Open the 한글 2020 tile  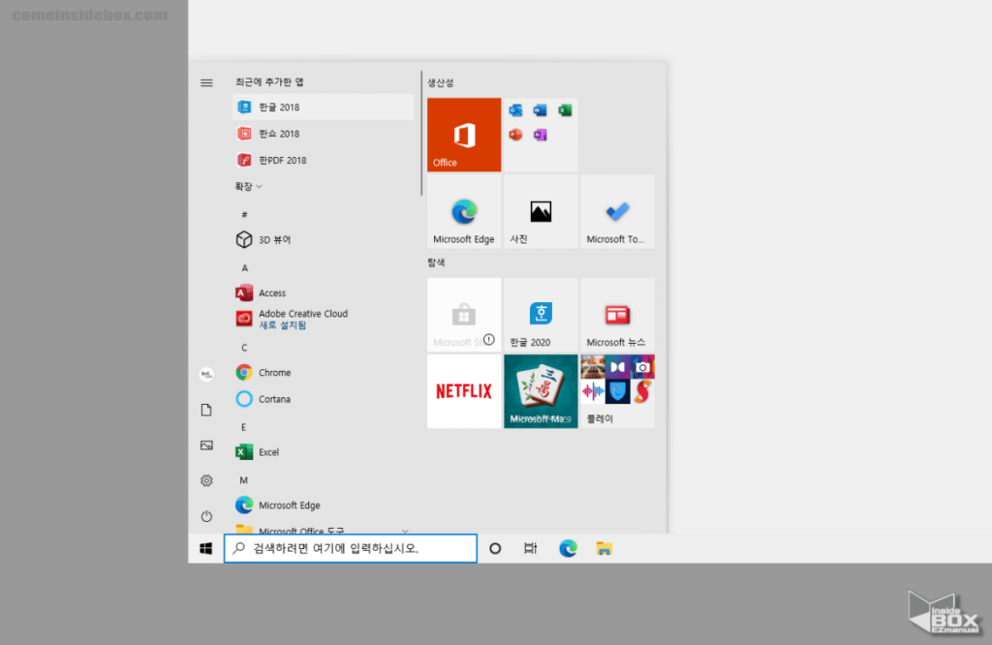(541, 315)
